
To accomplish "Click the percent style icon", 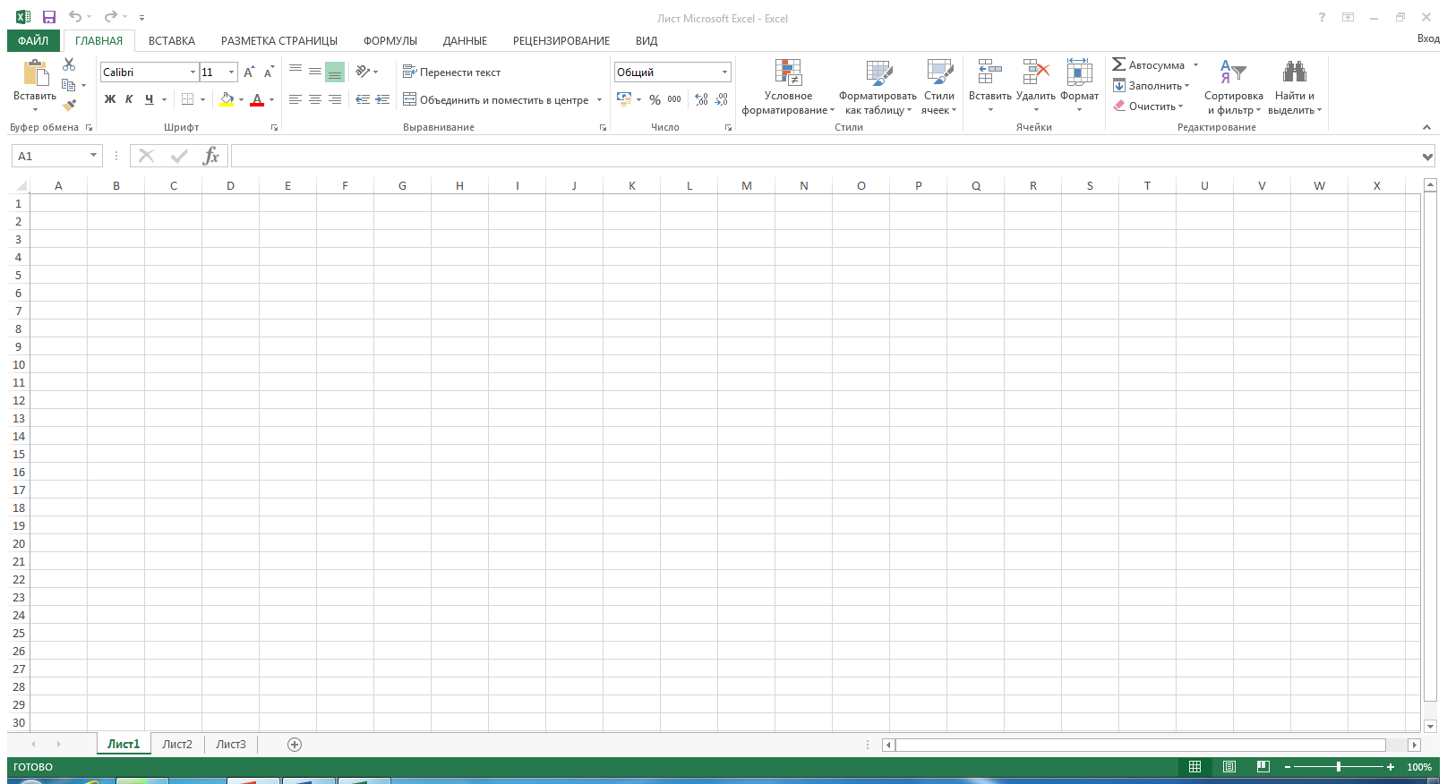I will (x=655, y=100).
